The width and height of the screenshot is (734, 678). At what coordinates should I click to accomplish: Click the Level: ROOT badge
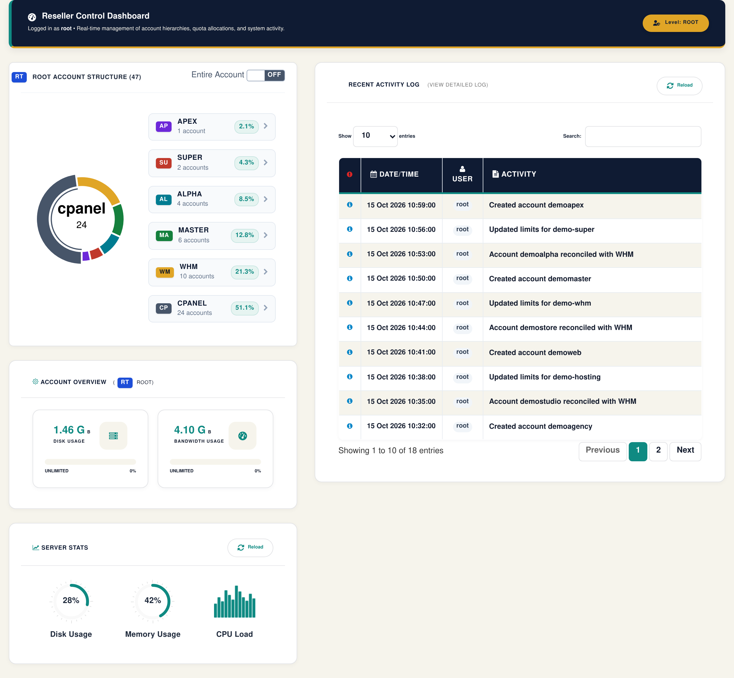(x=675, y=23)
